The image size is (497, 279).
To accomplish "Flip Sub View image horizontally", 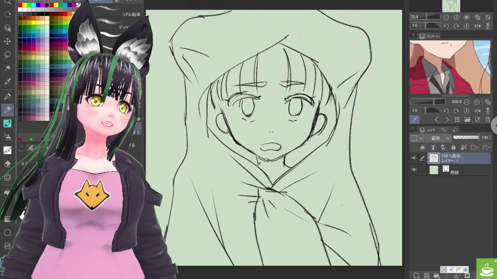I will pos(477,111).
